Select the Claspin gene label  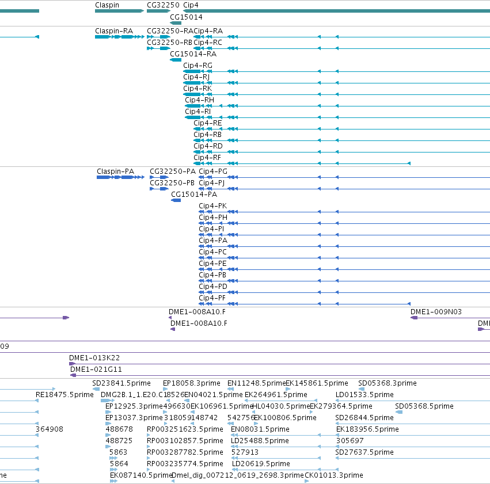point(107,5)
